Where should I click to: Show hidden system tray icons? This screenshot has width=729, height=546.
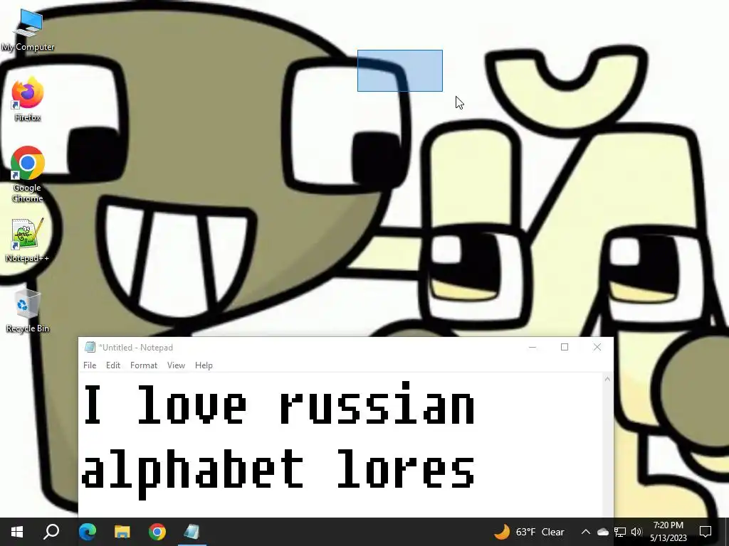pyautogui.click(x=586, y=532)
